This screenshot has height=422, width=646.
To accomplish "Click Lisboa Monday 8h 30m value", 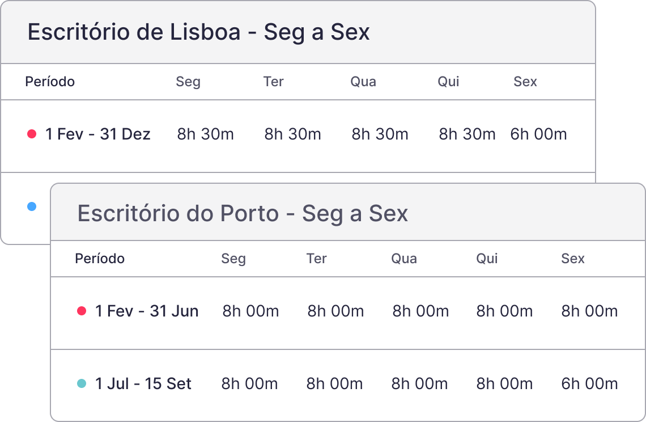I will (206, 134).
